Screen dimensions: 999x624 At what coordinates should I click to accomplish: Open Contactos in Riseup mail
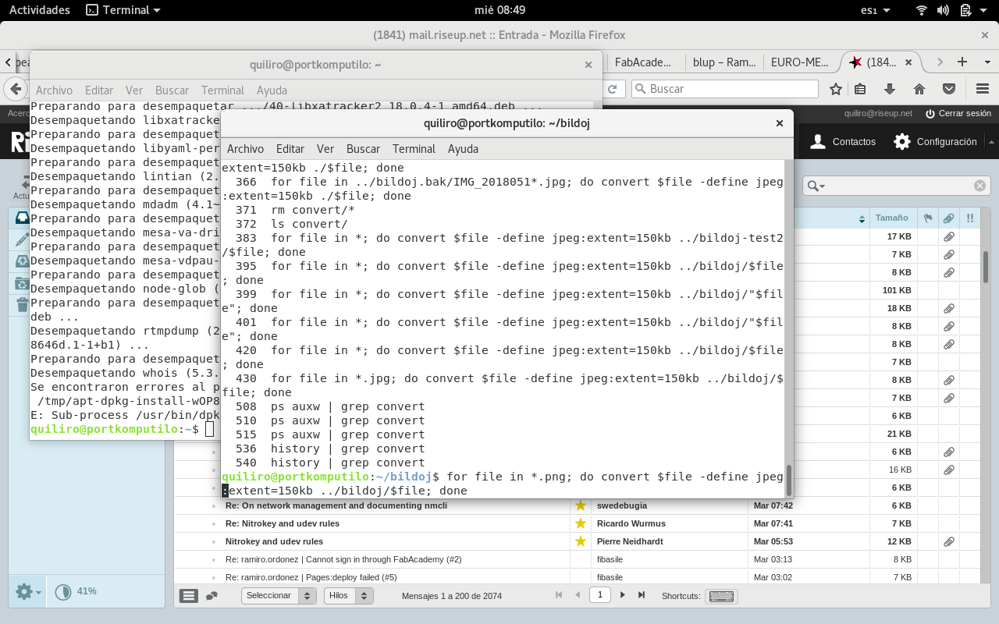click(x=843, y=142)
